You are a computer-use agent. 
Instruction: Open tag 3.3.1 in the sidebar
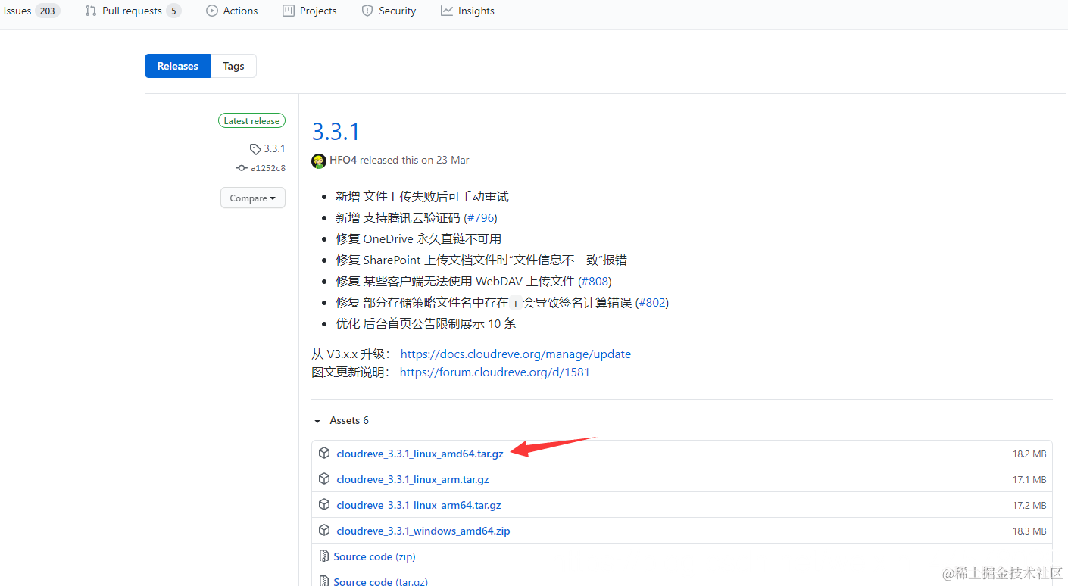pyautogui.click(x=274, y=148)
